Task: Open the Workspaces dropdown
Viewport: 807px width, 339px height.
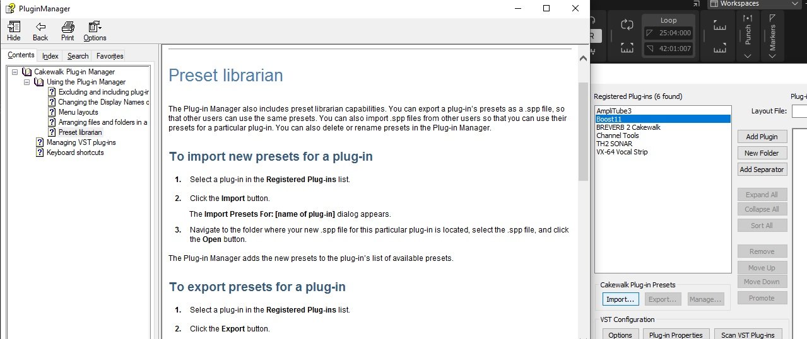Action: [753, 4]
